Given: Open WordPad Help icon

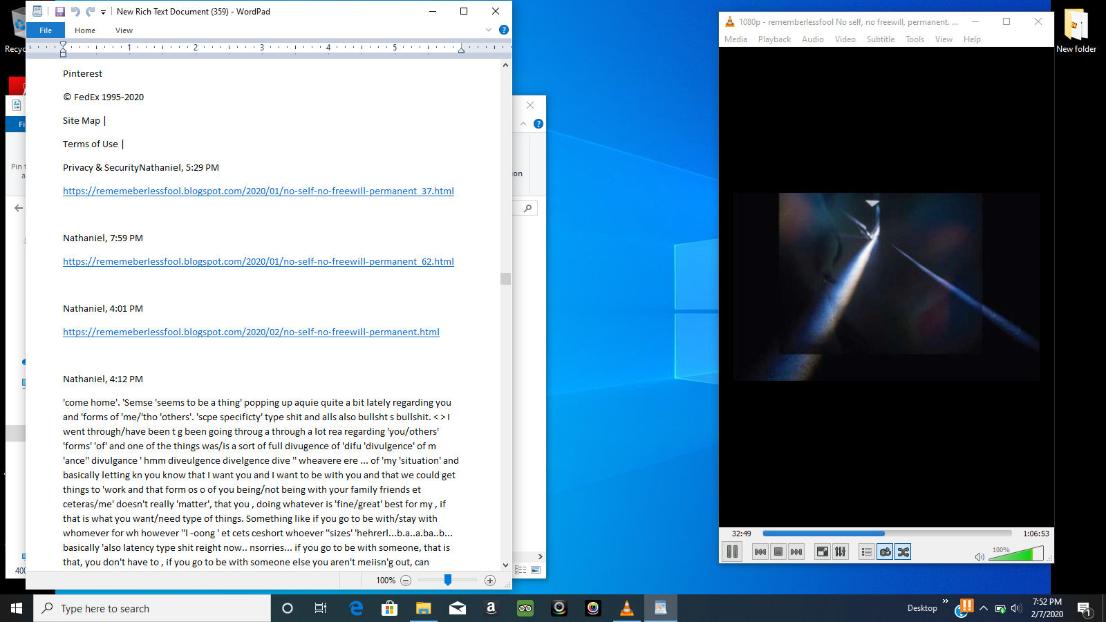Looking at the screenshot, I should click(x=504, y=30).
